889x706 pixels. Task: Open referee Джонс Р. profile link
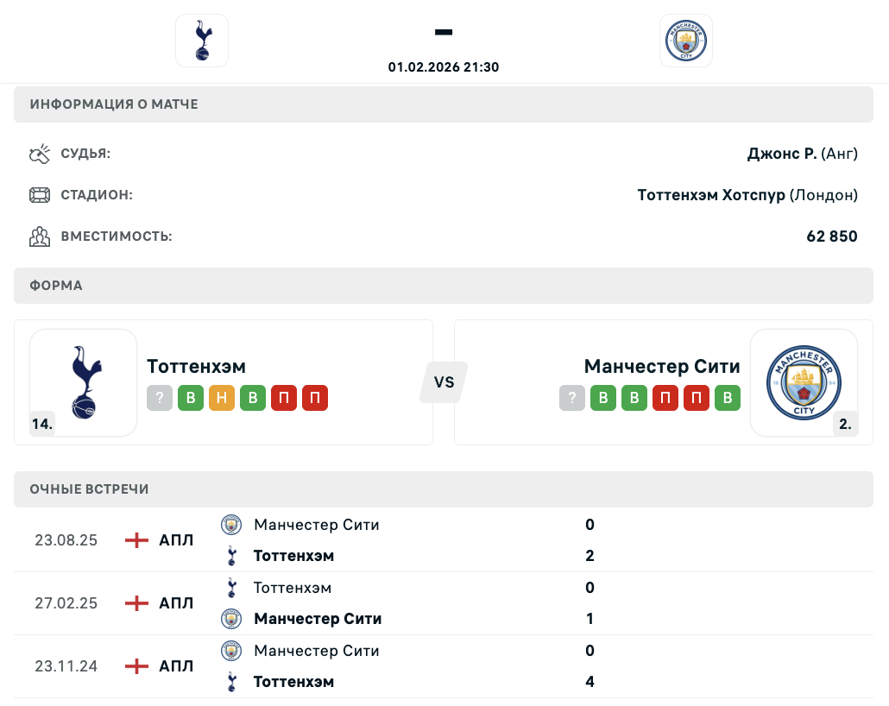[x=781, y=154]
